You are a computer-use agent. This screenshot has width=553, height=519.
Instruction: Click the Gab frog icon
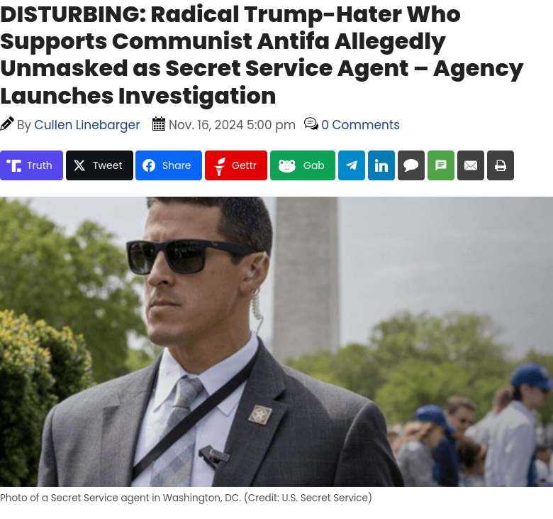[287, 165]
